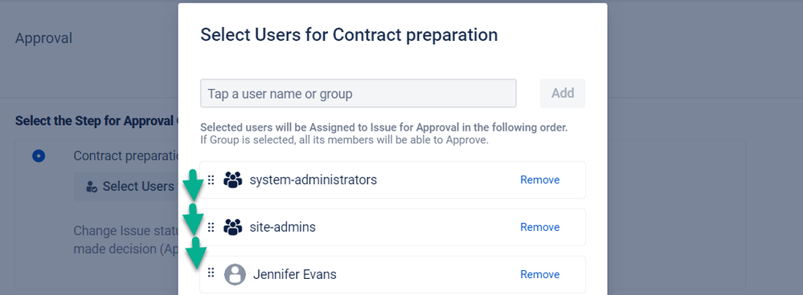This screenshot has width=803, height=295.
Task: Click the Approval page heading
Action: pos(43,38)
